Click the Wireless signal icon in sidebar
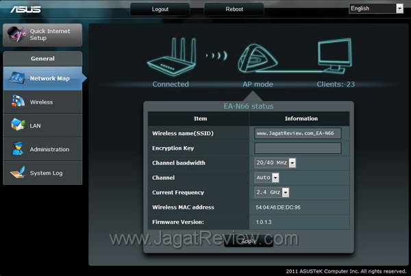The height and width of the screenshot is (276, 411). (x=18, y=102)
